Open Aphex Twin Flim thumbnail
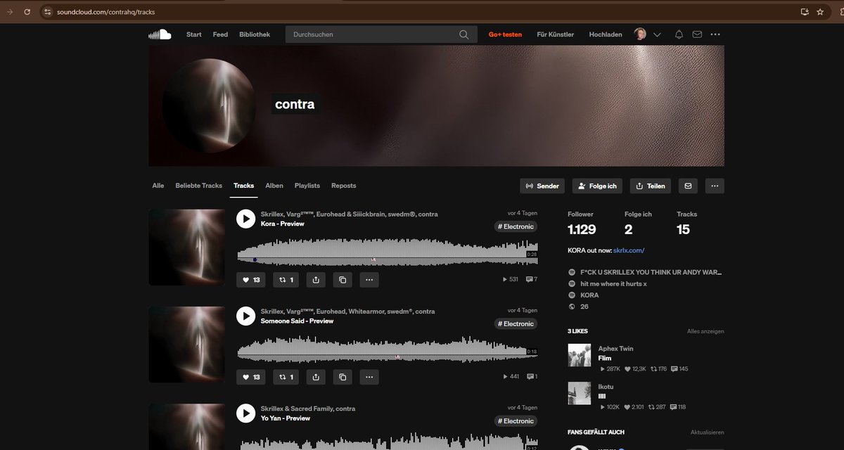844x450 pixels. (x=579, y=355)
